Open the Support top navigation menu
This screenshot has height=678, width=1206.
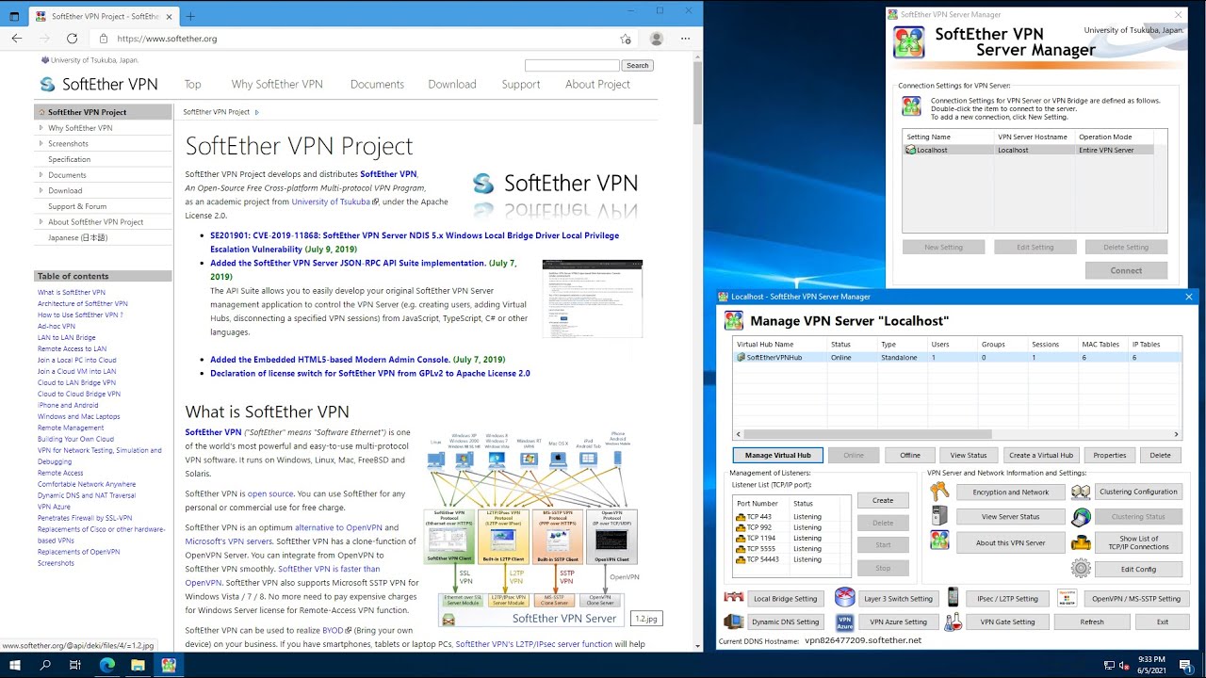coord(521,84)
